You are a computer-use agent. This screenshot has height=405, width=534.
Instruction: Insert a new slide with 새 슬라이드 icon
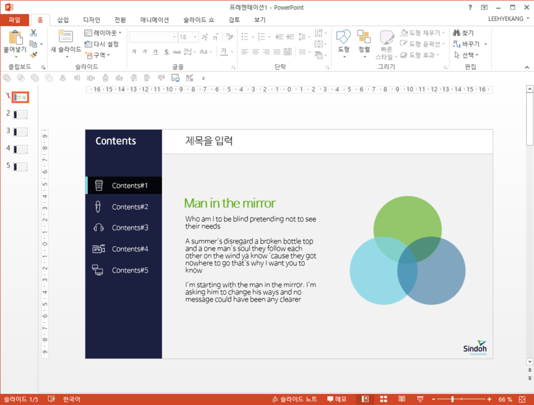click(65, 37)
